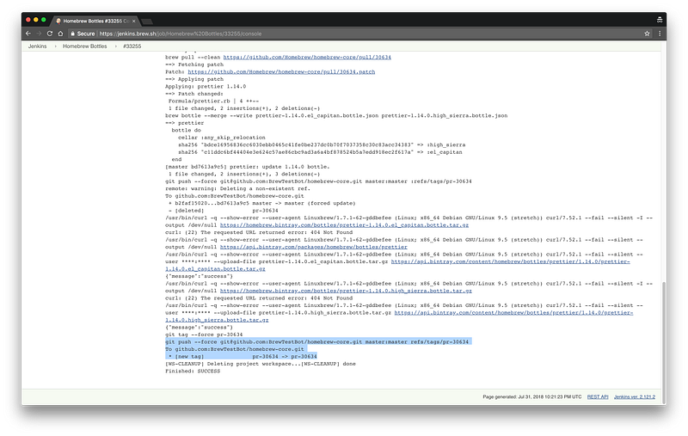The image size is (688, 436).
Task: Open the api.bintray.com content link ending prettier-1.14.0.el_capitan
Action: pyautogui.click(x=510, y=261)
